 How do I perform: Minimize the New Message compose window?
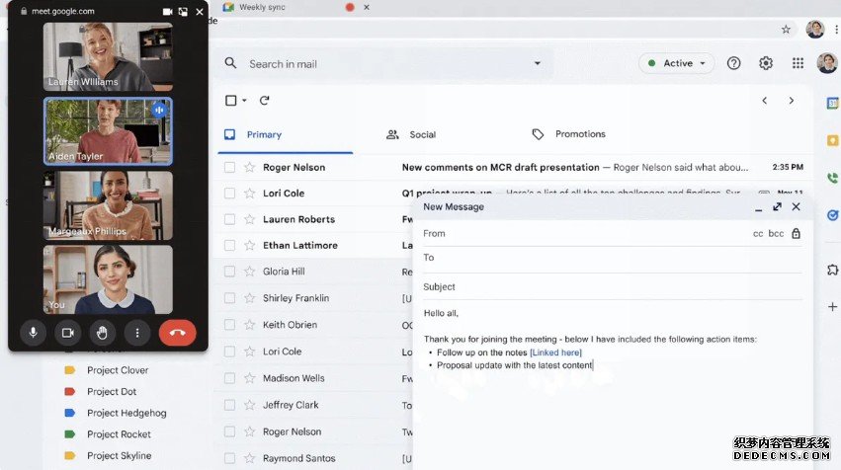click(758, 207)
